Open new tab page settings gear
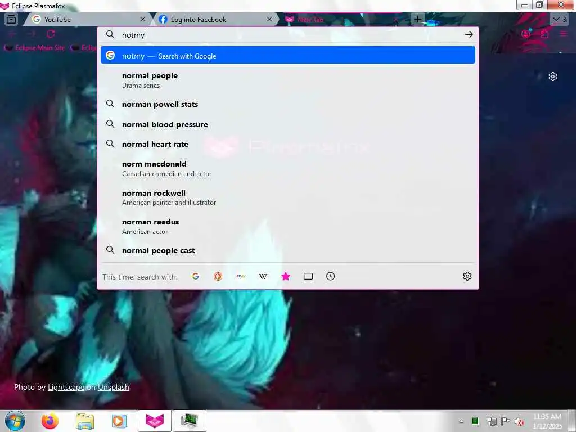Viewport: 576px width, 432px height. pos(553,76)
